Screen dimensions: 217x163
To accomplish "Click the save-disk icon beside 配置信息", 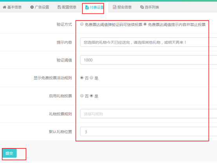I will pos(59,7).
